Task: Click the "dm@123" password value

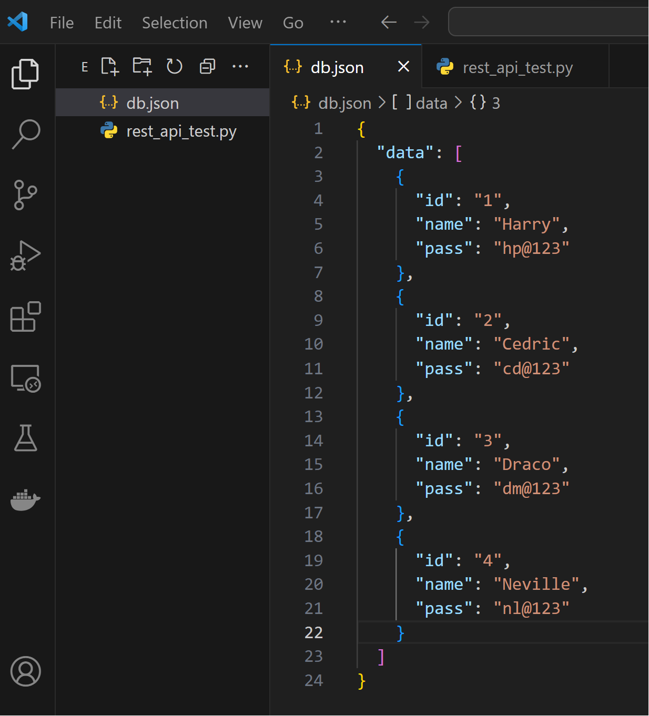Action: point(532,489)
